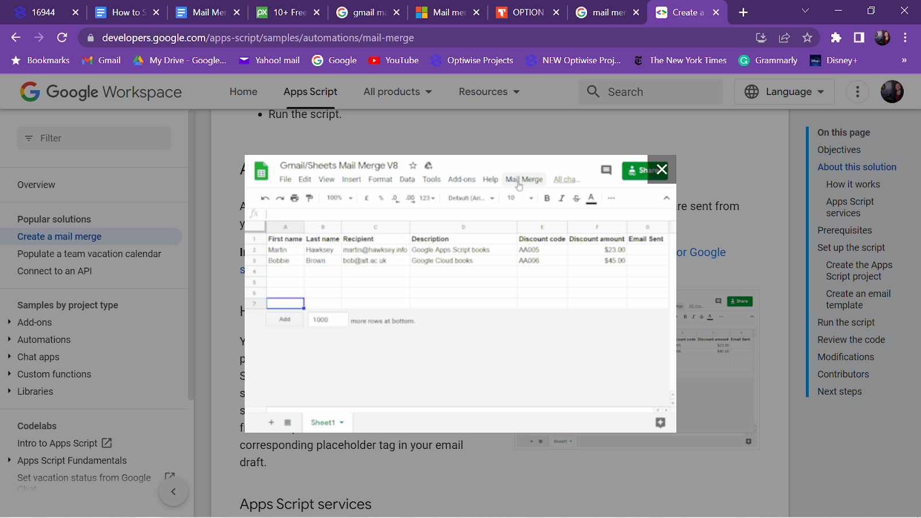Image resolution: width=921 pixels, height=518 pixels.
Task: Click the Google Workspace logo
Action: coord(101,92)
